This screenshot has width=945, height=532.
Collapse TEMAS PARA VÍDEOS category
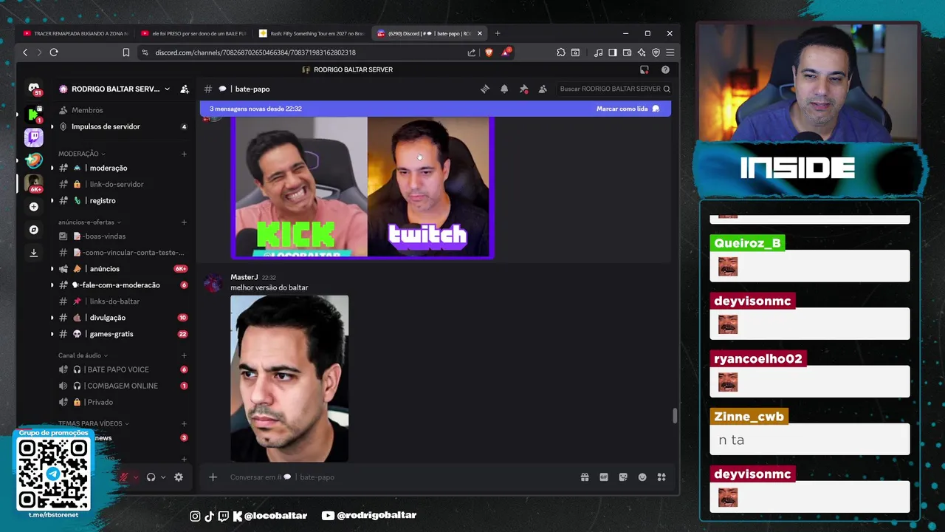tap(93, 423)
